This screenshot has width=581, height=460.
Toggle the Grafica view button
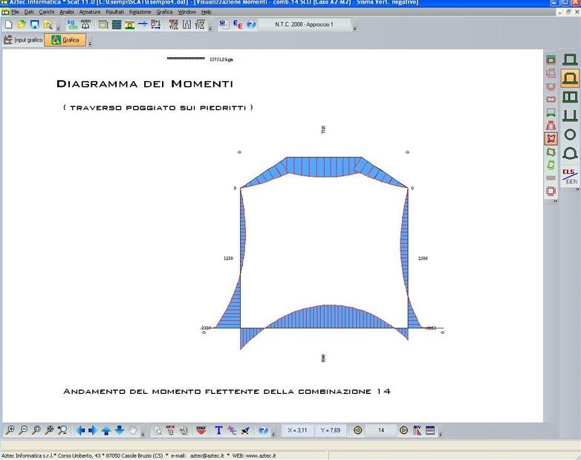point(65,40)
